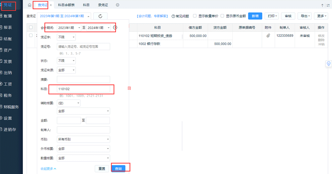Click the support chat icon at right edge
The image size is (332, 174).
[x=329, y=63]
